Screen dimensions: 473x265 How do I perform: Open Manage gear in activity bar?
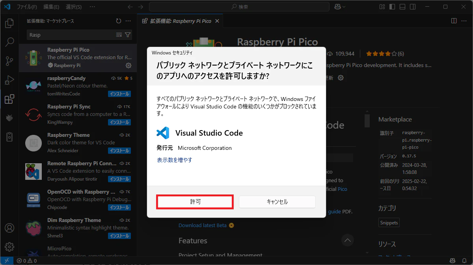(9, 247)
